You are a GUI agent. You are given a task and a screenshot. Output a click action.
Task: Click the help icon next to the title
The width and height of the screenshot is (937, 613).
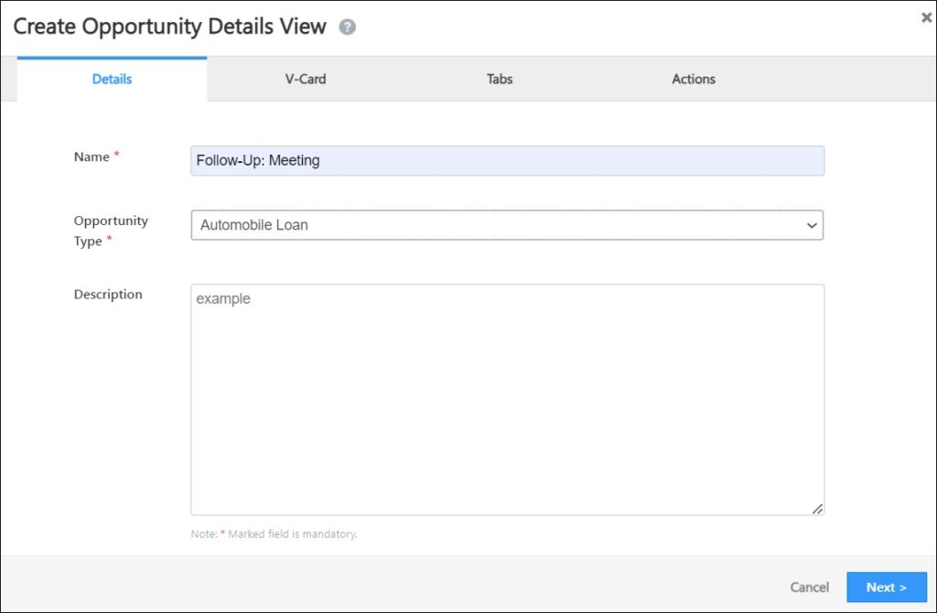(x=348, y=27)
